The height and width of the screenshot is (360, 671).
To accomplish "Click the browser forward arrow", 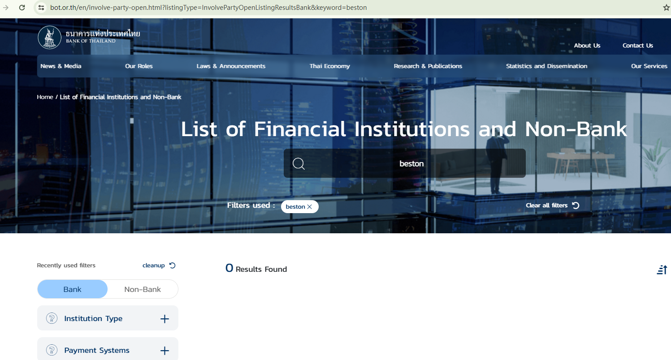I will [x=6, y=8].
